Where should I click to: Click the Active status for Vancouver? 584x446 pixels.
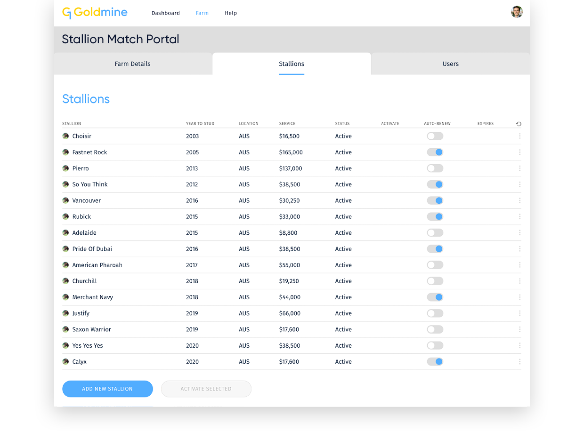pyautogui.click(x=343, y=200)
